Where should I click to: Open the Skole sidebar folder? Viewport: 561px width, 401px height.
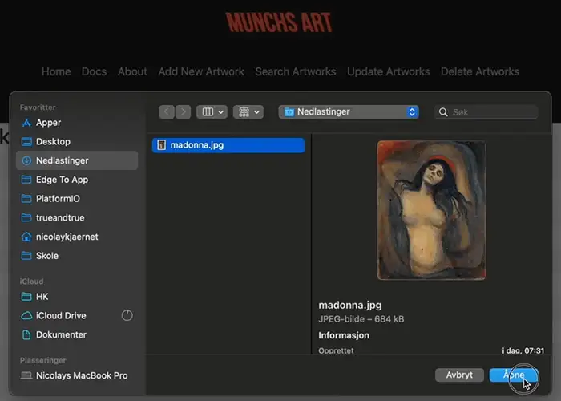pos(47,256)
